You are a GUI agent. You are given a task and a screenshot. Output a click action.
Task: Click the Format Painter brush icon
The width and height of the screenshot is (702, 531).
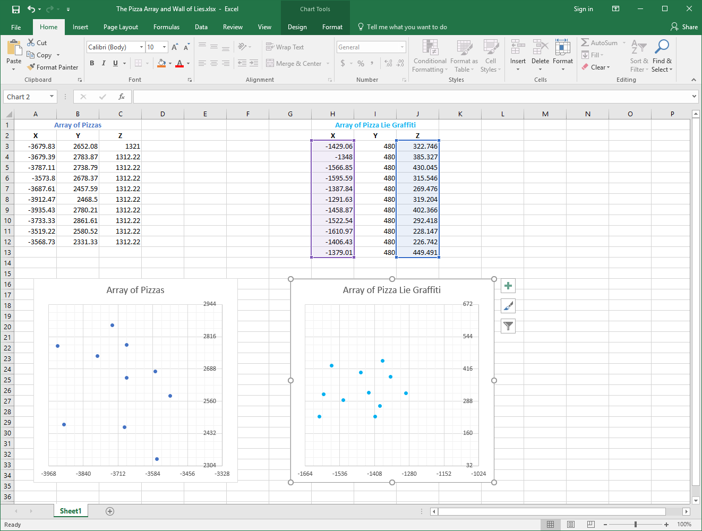(31, 67)
